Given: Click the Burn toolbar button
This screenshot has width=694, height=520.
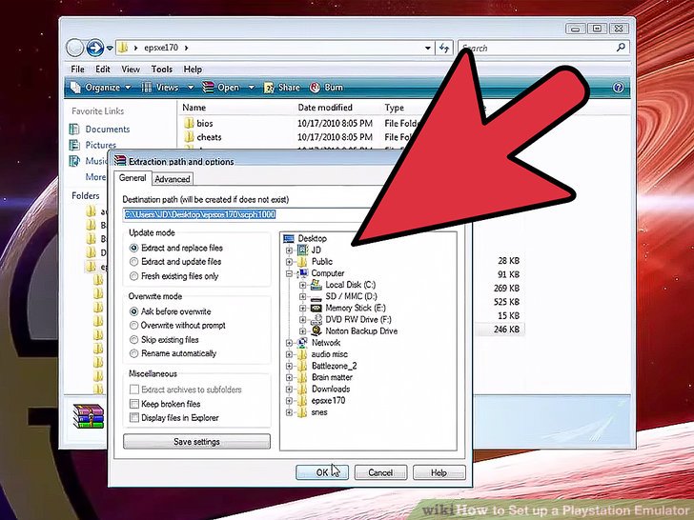Looking at the screenshot, I should pyautogui.click(x=327, y=88).
